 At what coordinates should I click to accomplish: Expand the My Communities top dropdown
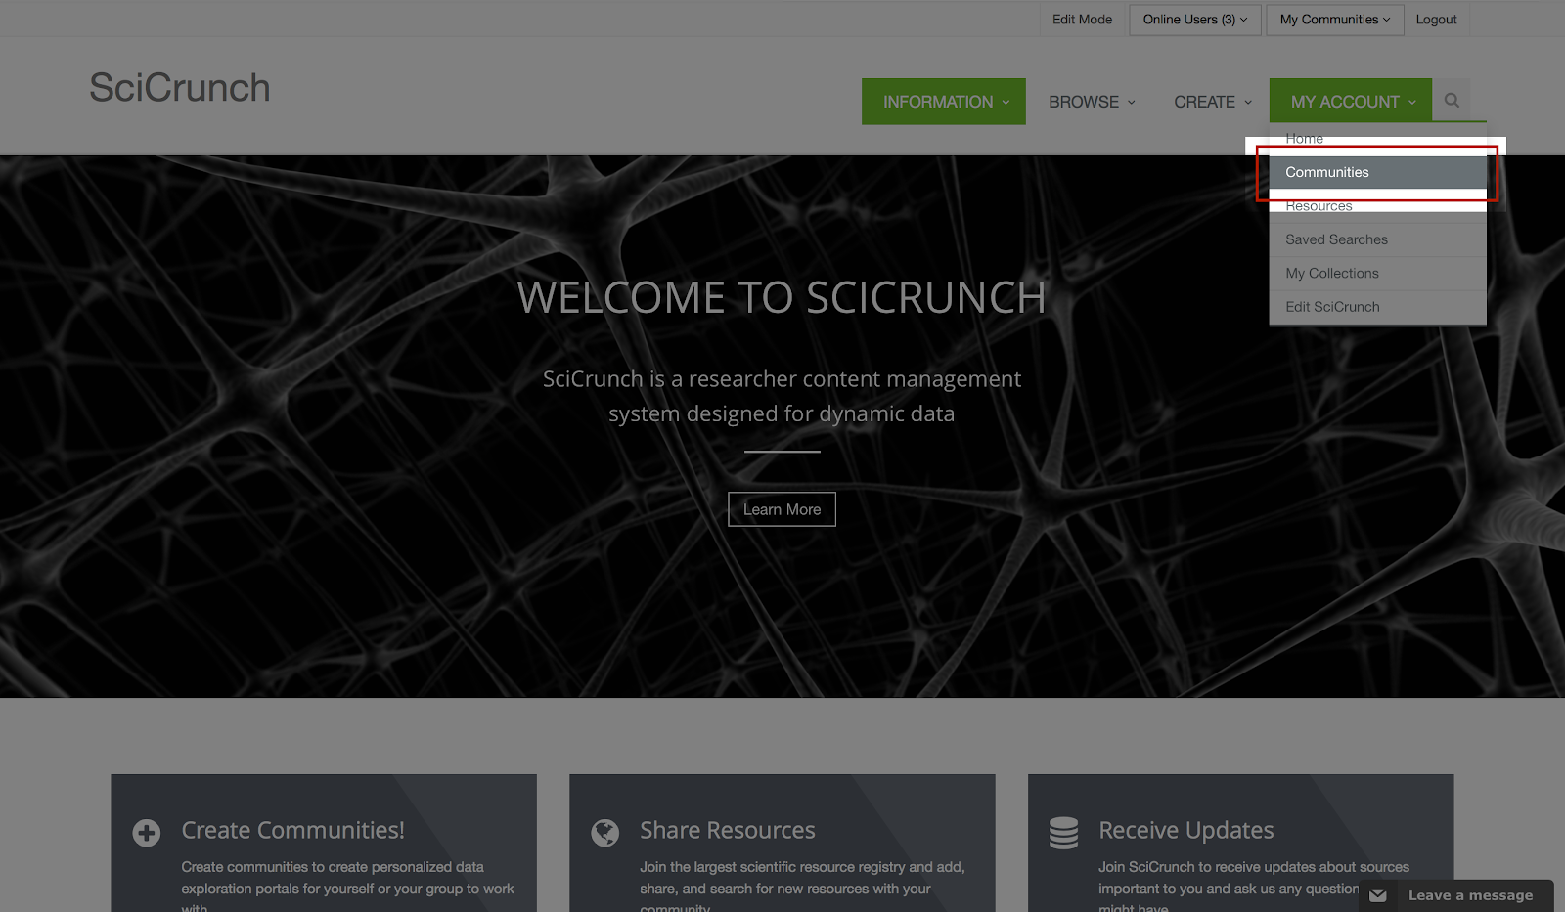[1335, 20]
